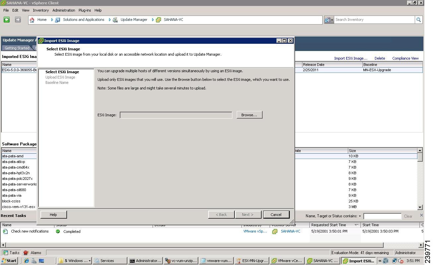Expand hidden system tray icons chevron
The height and width of the screenshot is (265, 433).
380,261
